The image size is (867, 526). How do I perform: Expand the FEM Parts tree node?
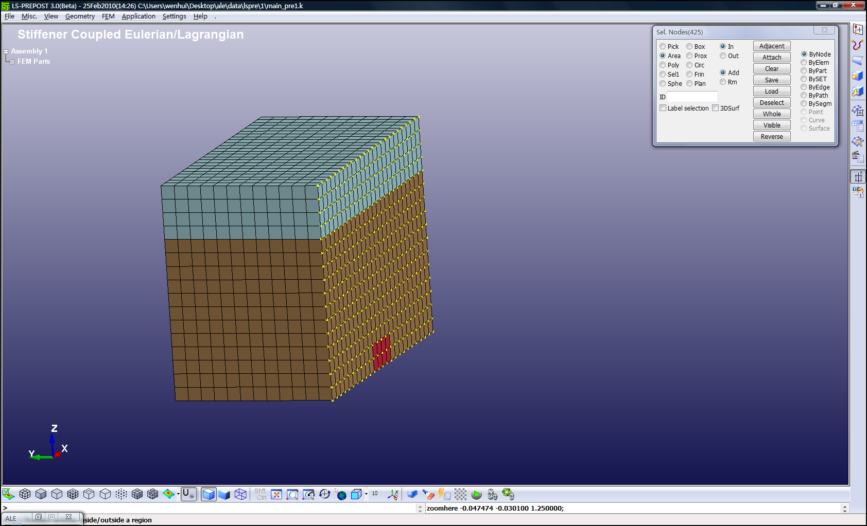[x=12, y=62]
